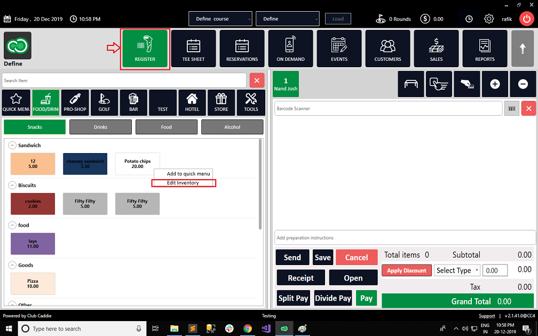The image size is (538, 336).
Task: Click the hand touch icon button
Action: (439, 84)
